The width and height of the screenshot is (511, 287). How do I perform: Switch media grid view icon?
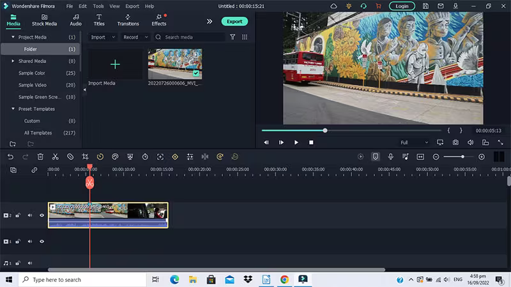(x=245, y=37)
